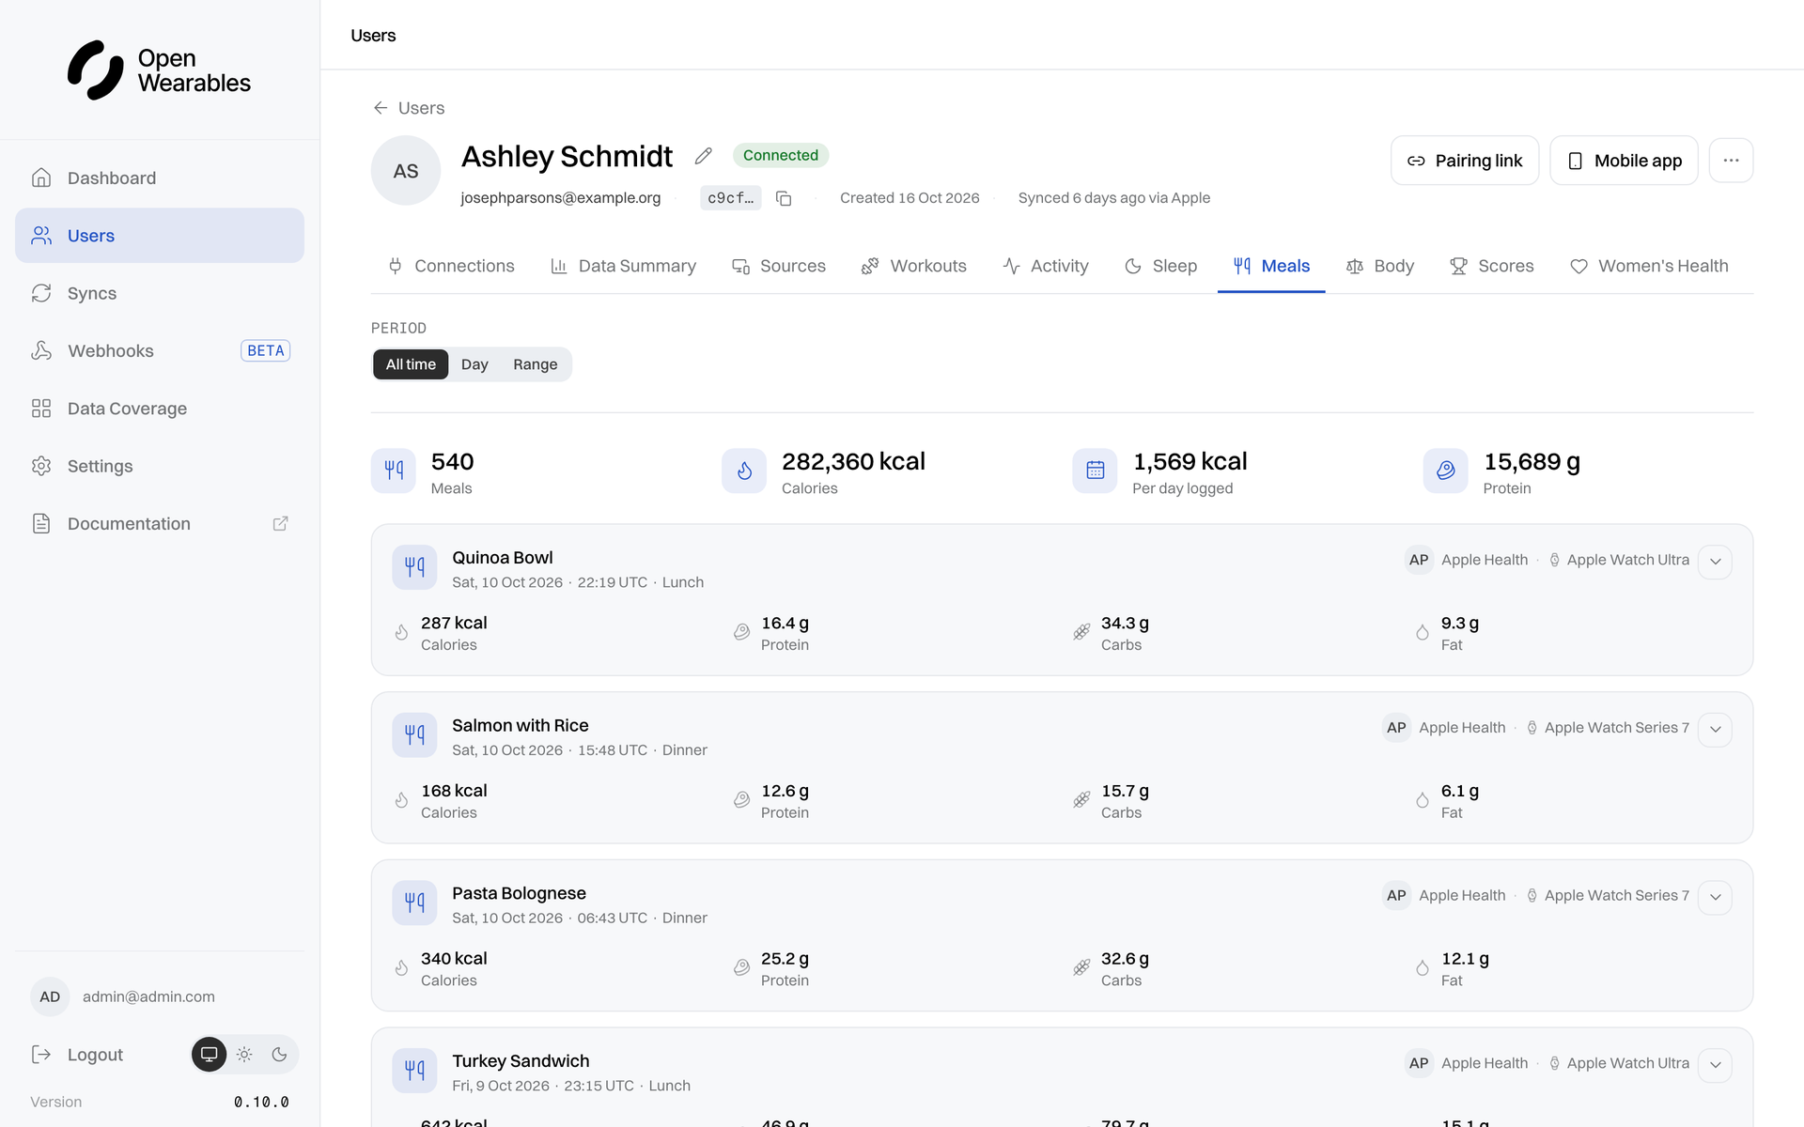Expand the Quinoa Bowl meal details
The height and width of the screenshot is (1127, 1804).
point(1715,562)
